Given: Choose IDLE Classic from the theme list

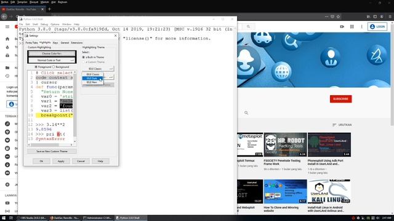Looking at the screenshot, I should [x=92, y=74].
